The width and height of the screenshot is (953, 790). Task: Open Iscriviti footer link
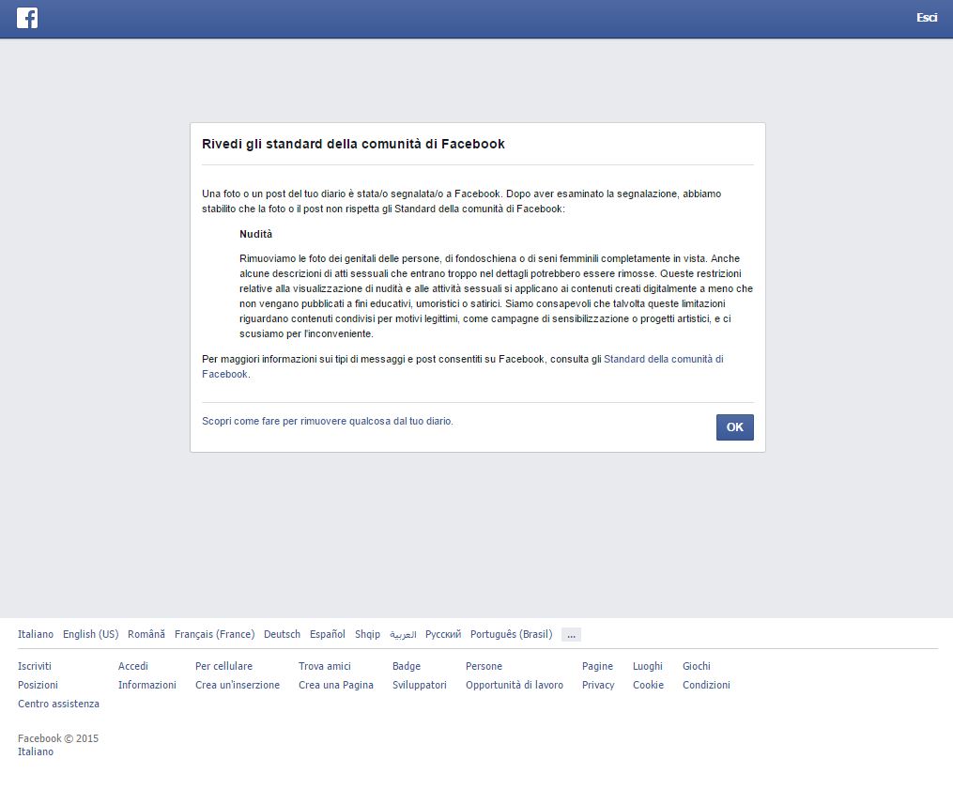click(x=35, y=666)
